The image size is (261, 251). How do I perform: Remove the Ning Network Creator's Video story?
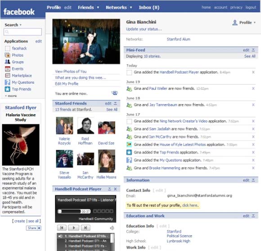253,121
